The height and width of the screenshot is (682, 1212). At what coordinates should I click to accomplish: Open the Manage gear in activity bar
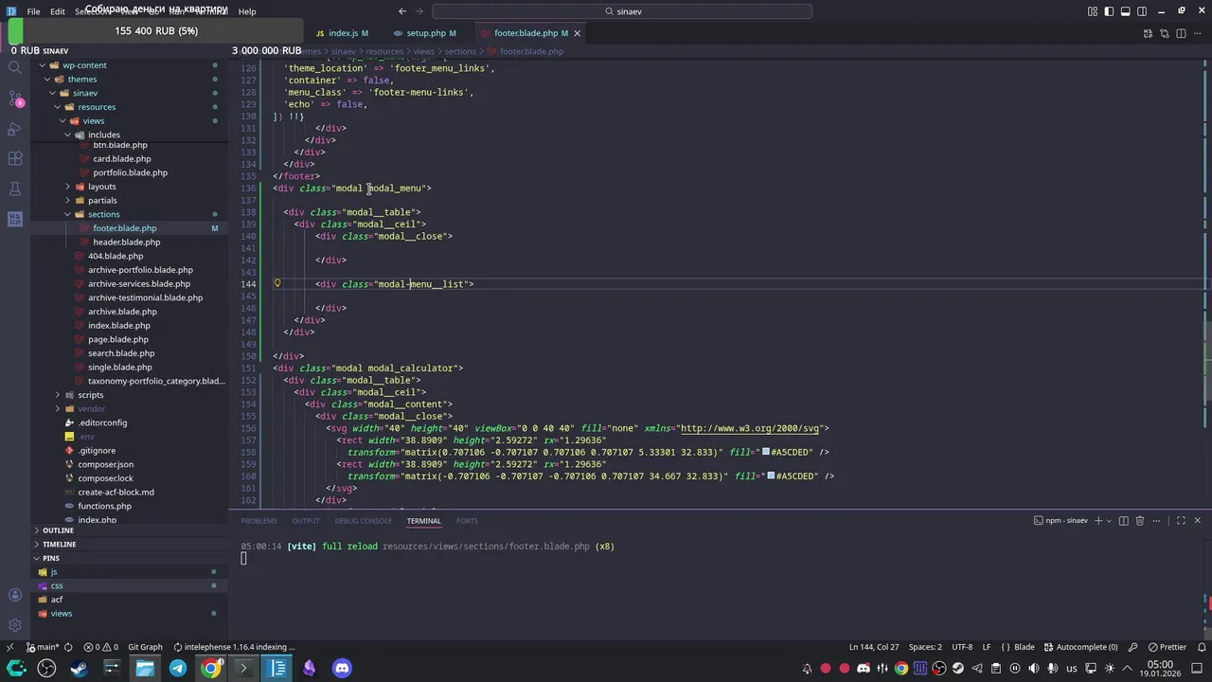click(14, 625)
